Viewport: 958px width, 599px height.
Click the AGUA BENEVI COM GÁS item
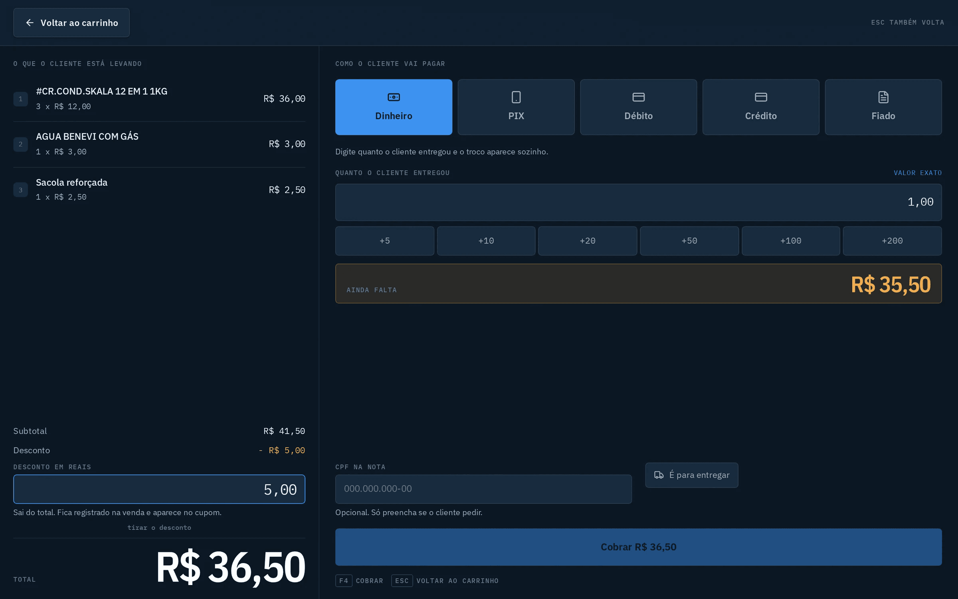pyautogui.click(x=159, y=144)
